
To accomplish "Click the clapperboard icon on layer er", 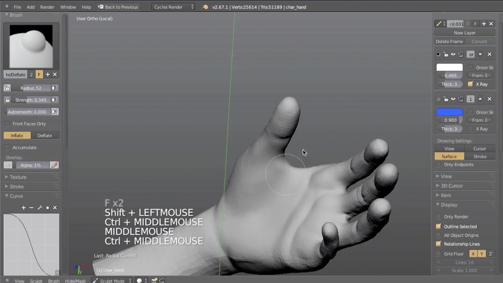I will click(461, 54).
